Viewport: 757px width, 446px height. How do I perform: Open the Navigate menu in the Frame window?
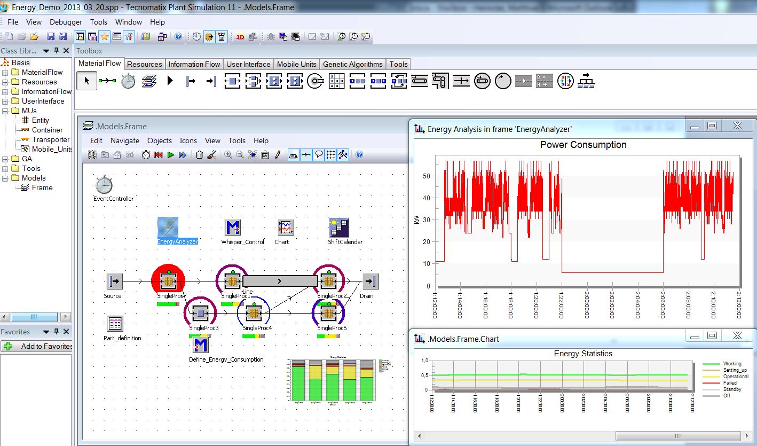click(x=125, y=140)
